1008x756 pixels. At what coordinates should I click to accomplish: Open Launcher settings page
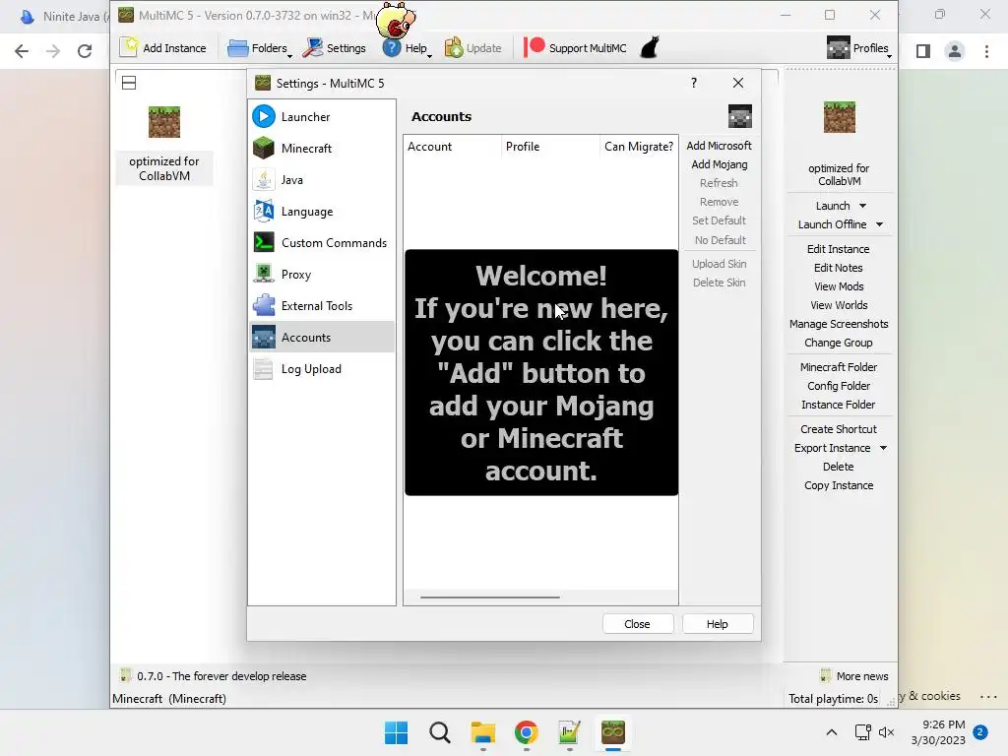[322, 117]
